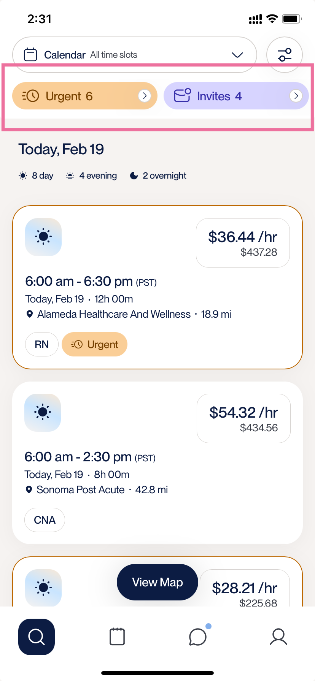Click the urgent clock icon in Urgent pill
This screenshot has height=681, width=315.
[30, 96]
